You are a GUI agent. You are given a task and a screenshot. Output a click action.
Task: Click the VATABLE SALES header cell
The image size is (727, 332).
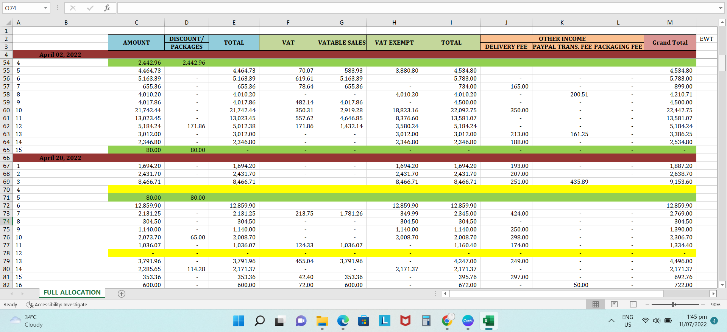pos(342,42)
